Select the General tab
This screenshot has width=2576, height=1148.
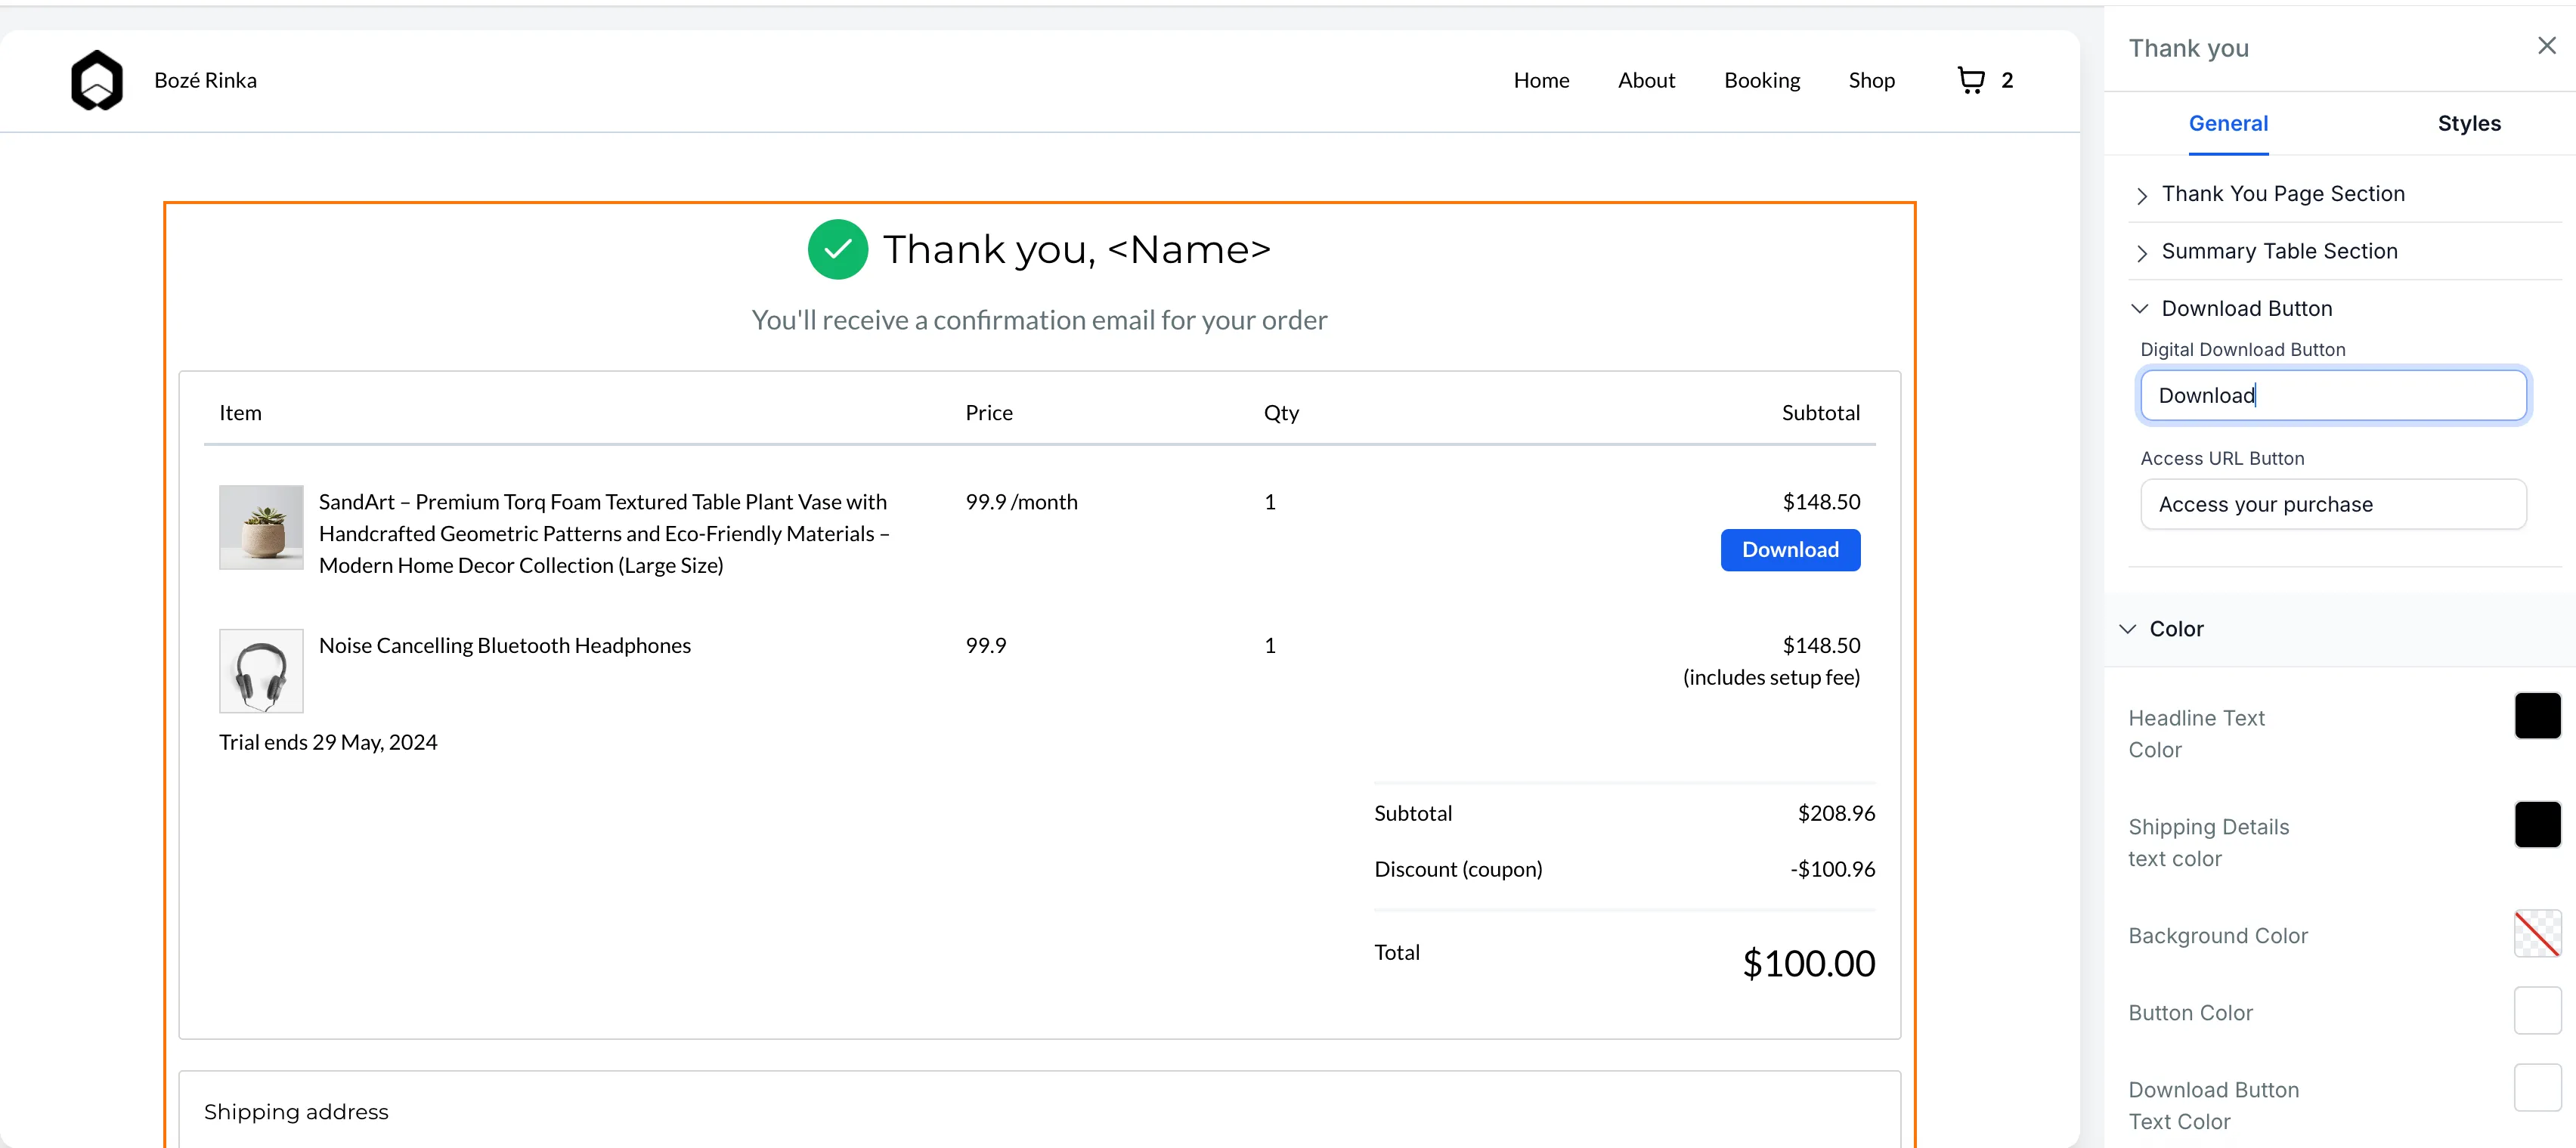coord(2228,124)
